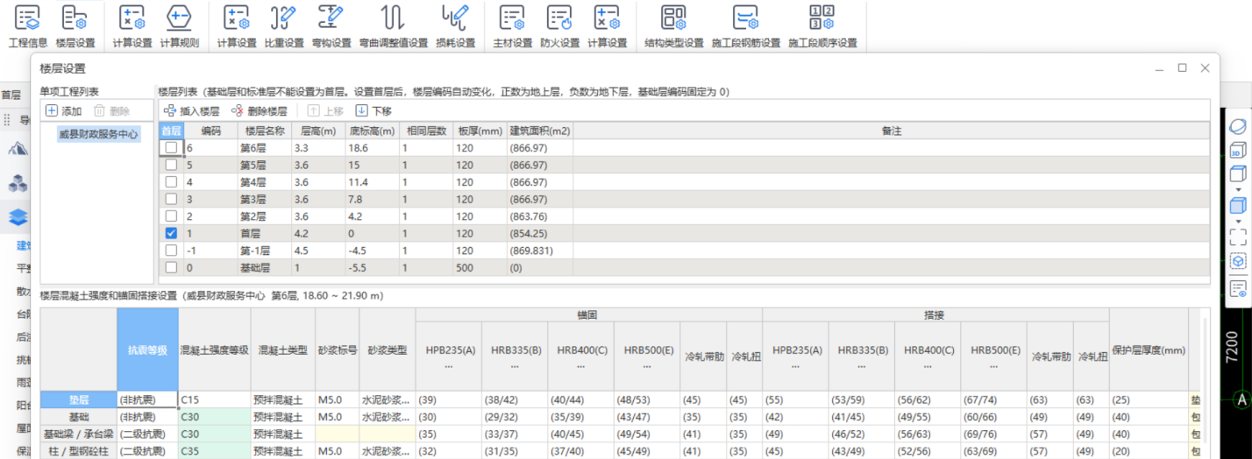This screenshot has width=1252, height=459.
Task: Click the blue layers icon in left sidebar
Action: click(18, 216)
